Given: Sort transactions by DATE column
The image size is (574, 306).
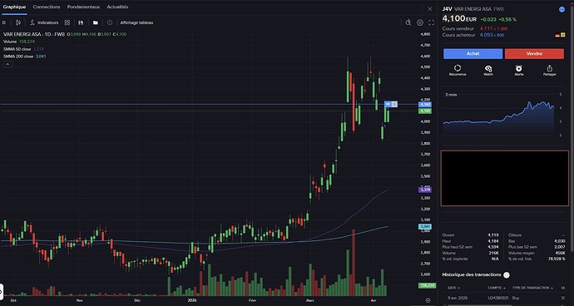Looking at the screenshot, I should pos(453,288).
